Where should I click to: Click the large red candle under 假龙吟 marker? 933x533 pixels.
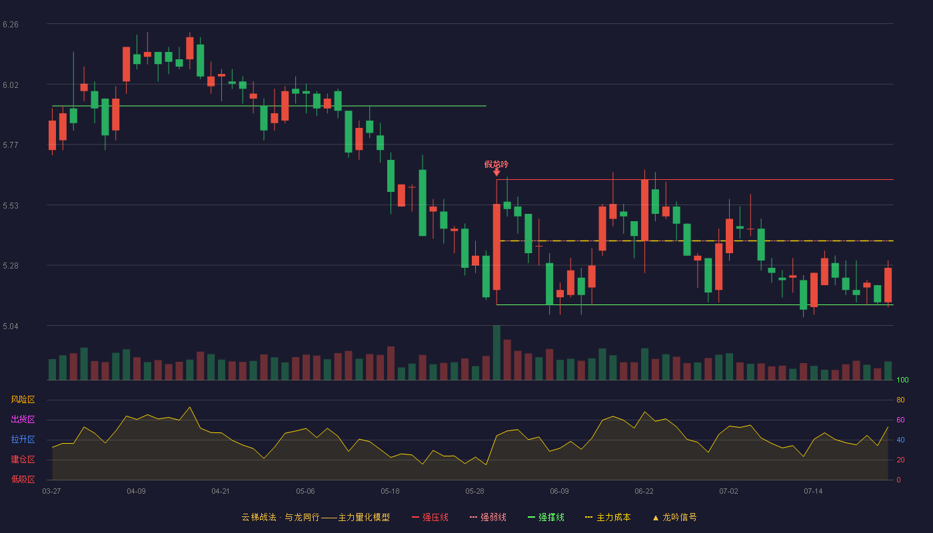tap(496, 247)
